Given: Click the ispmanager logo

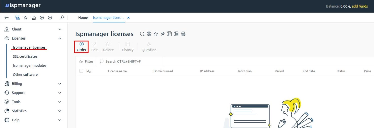Looking at the screenshot, I should [x=23, y=5].
